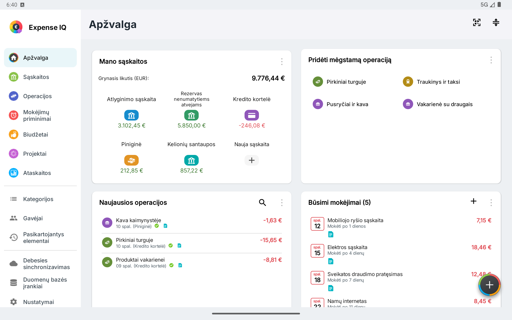512x320 pixels.
Task: Open the Piniginė wallet account icon
Action: click(x=131, y=160)
